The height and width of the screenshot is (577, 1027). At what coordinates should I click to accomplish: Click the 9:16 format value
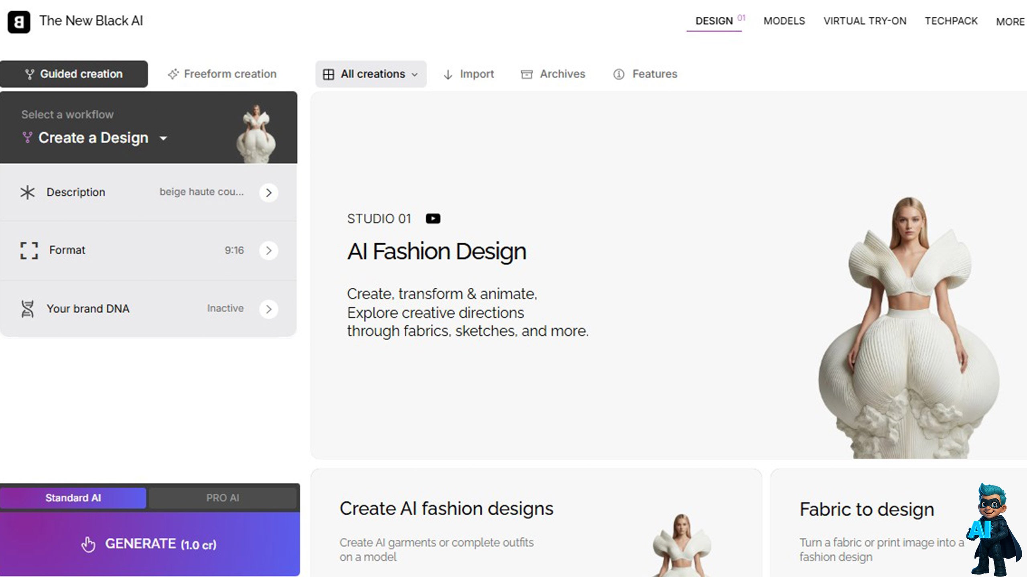click(234, 250)
